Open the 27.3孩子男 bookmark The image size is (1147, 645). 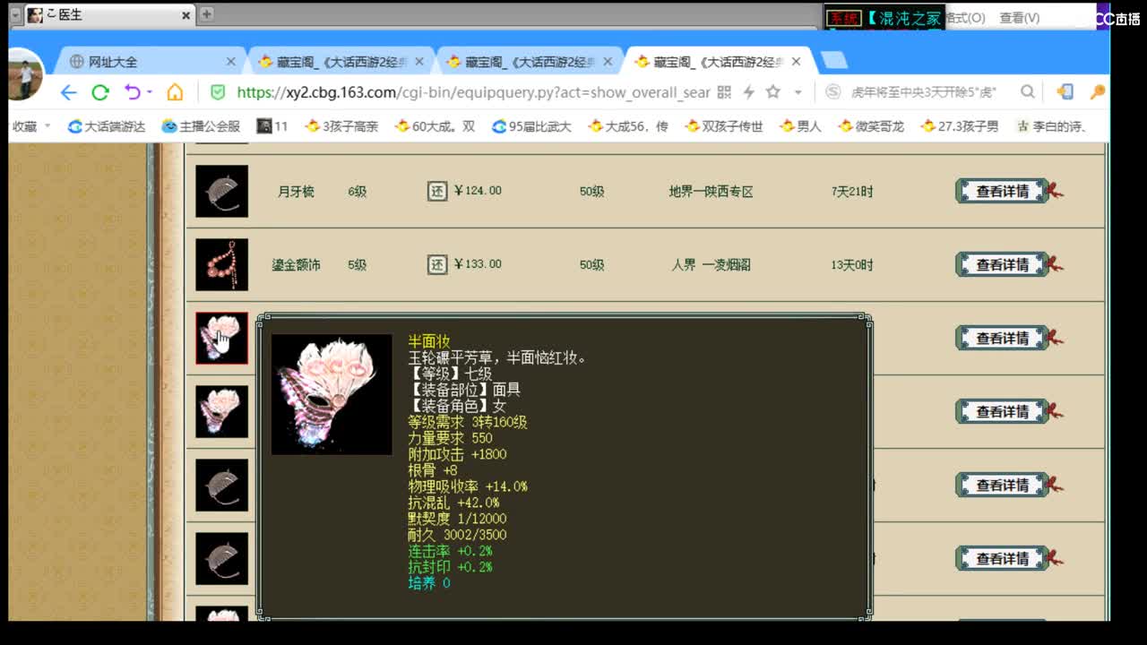tap(959, 126)
